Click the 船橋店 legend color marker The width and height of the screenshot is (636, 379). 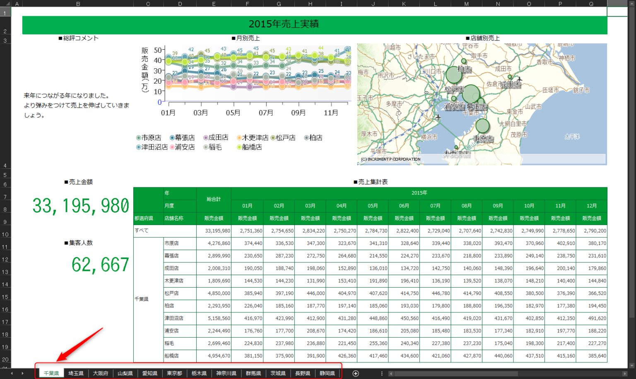coord(239,147)
